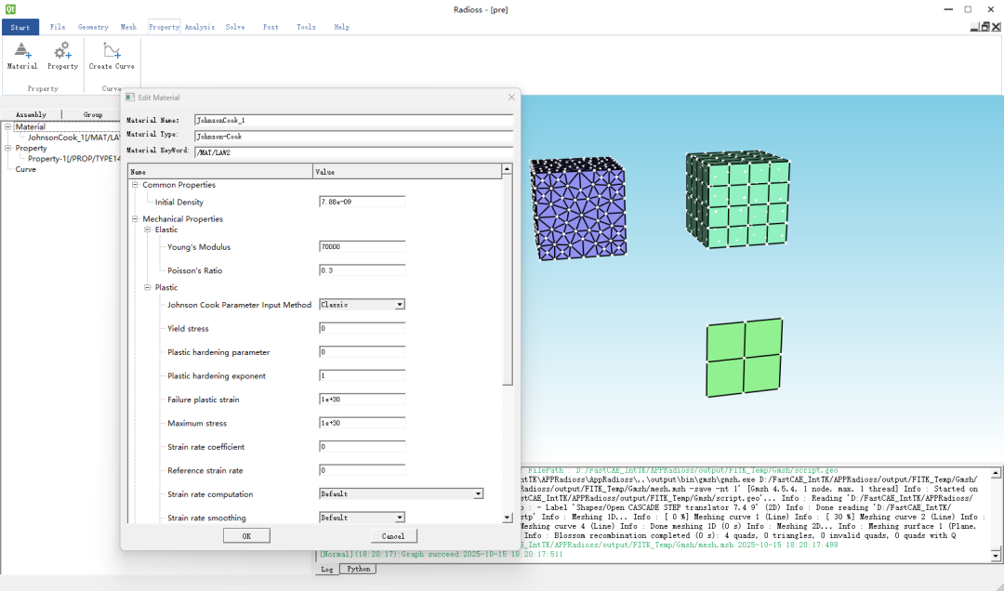Click the Cancel button
The height and width of the screenshot is (591, 1004).
[x=393, y=536]
